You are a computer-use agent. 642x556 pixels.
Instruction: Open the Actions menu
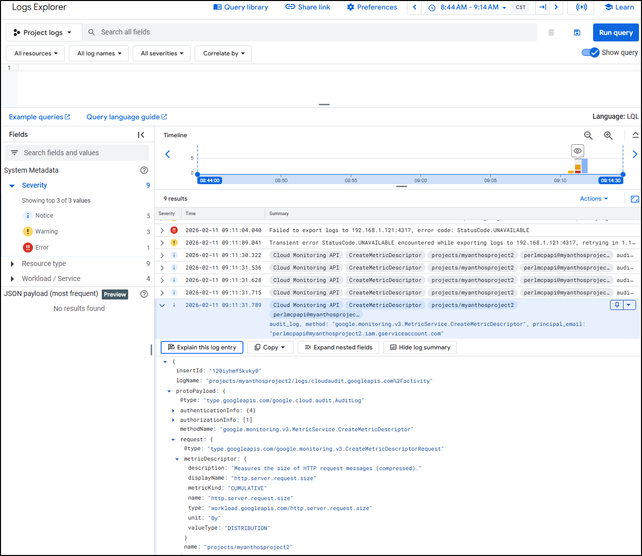[594, 199]
